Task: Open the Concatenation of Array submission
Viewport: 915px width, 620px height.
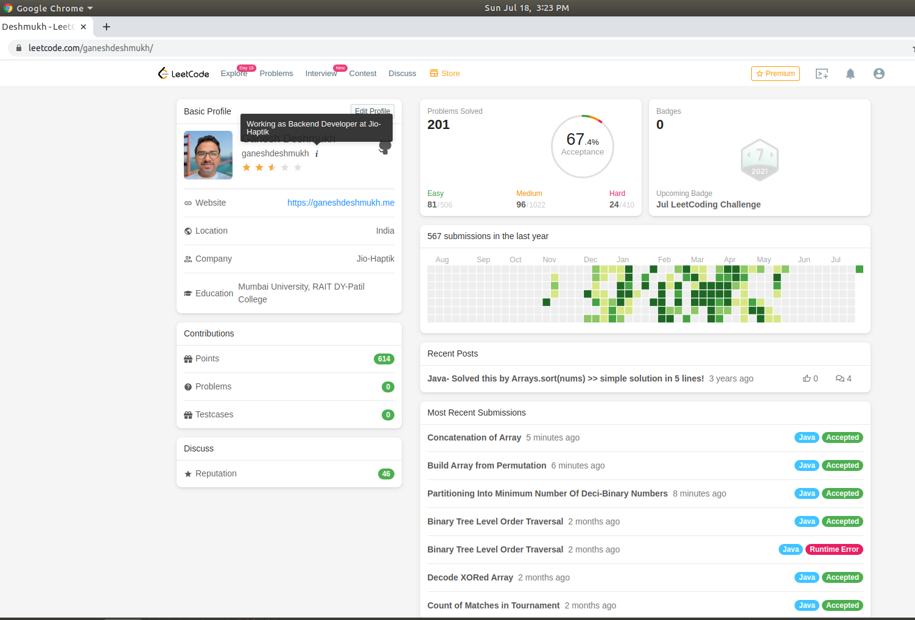Action: (474, 437)
